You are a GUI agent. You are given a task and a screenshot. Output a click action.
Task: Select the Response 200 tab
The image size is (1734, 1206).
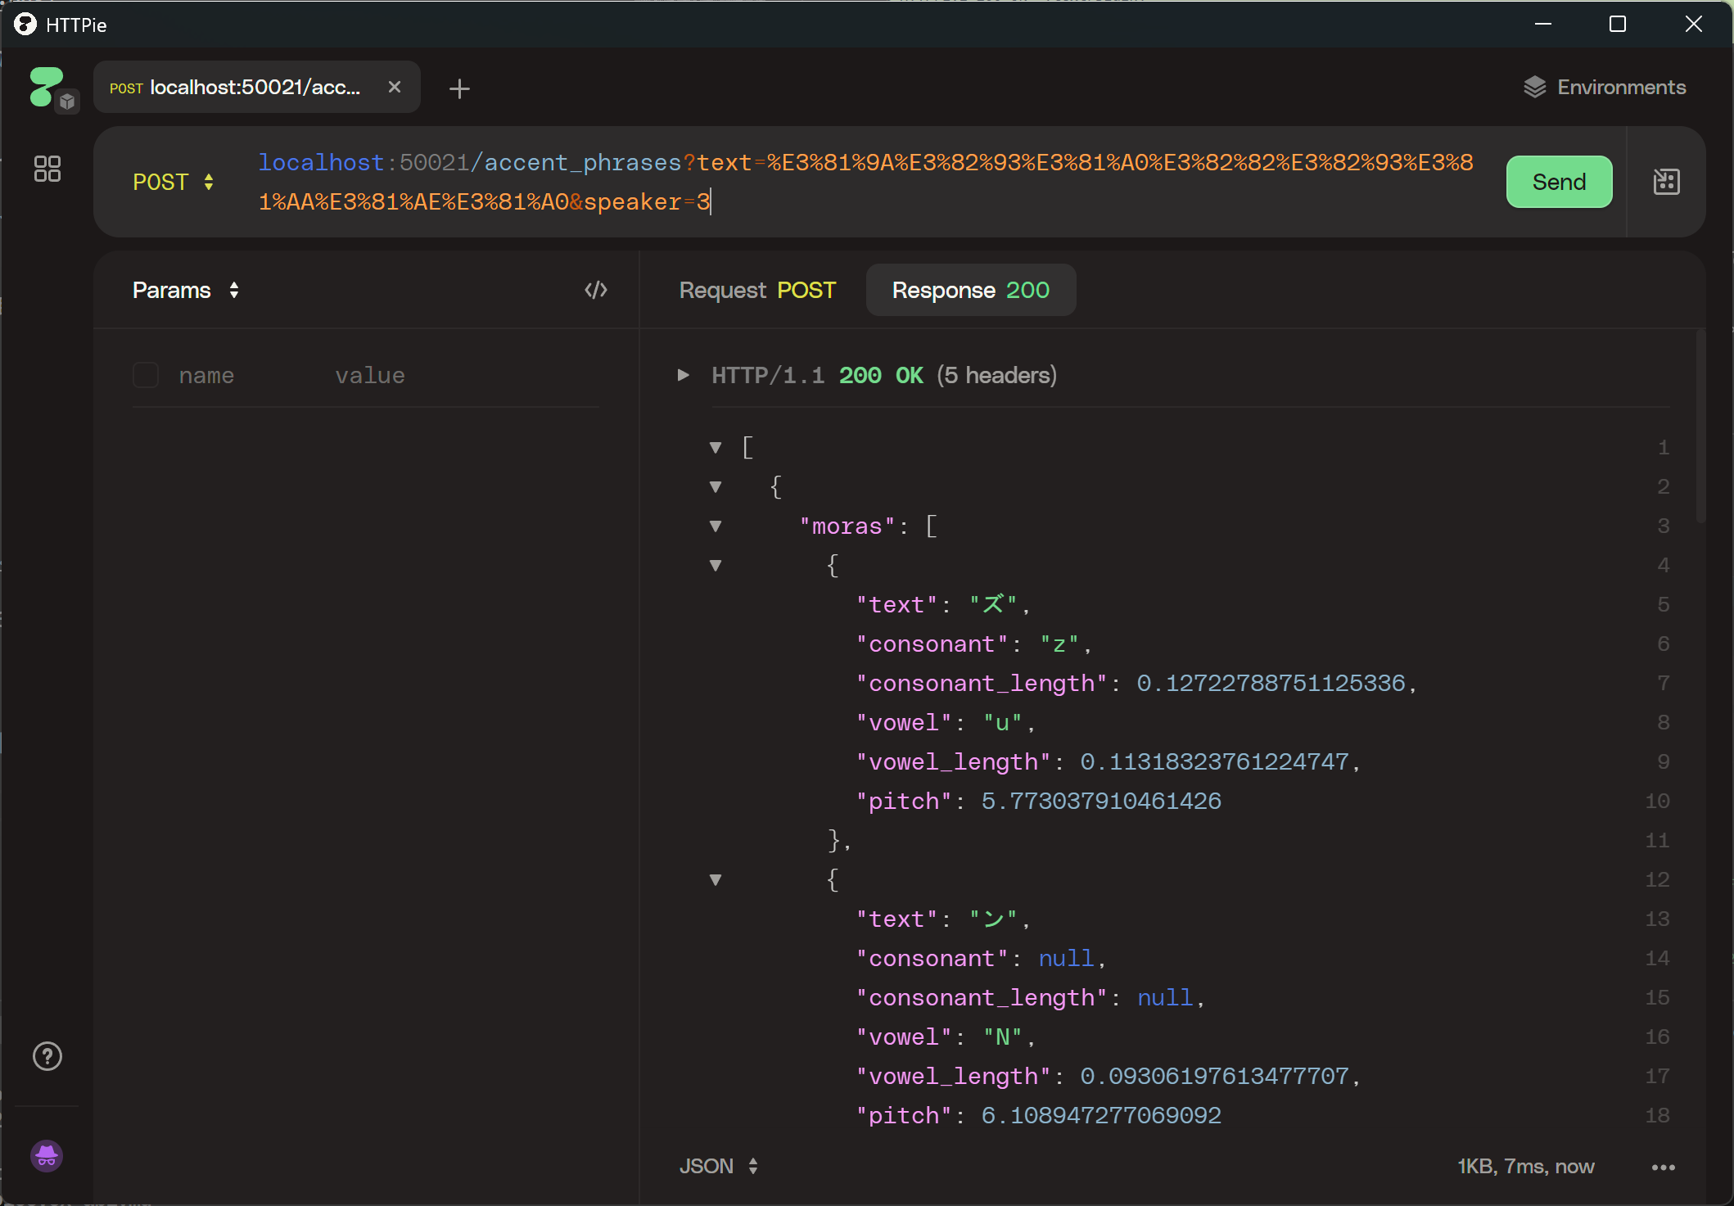pyautogui.click(x=970, y=290)
